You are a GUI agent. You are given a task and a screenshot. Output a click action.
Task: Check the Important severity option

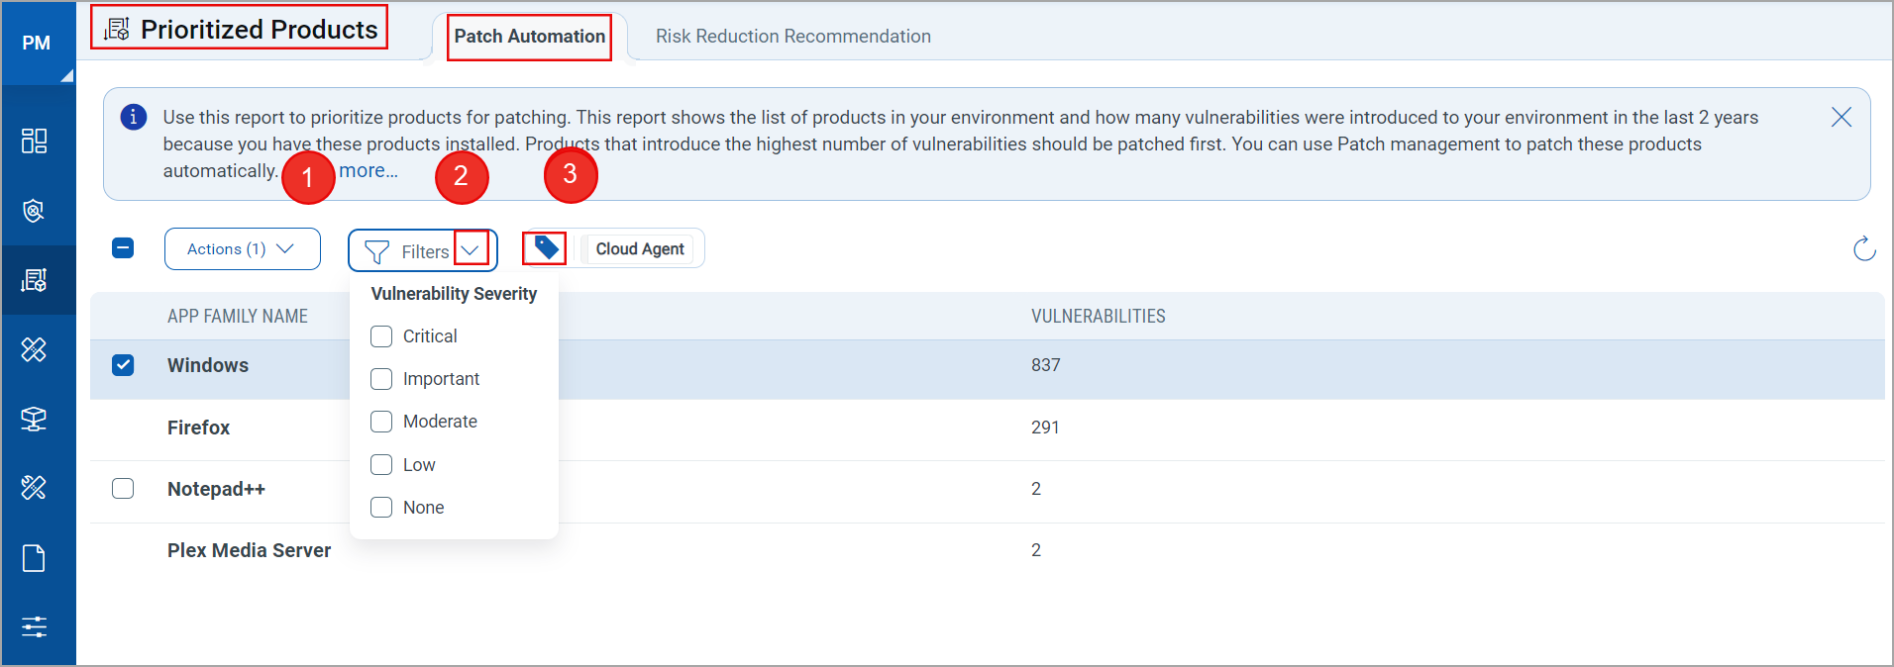381,379
